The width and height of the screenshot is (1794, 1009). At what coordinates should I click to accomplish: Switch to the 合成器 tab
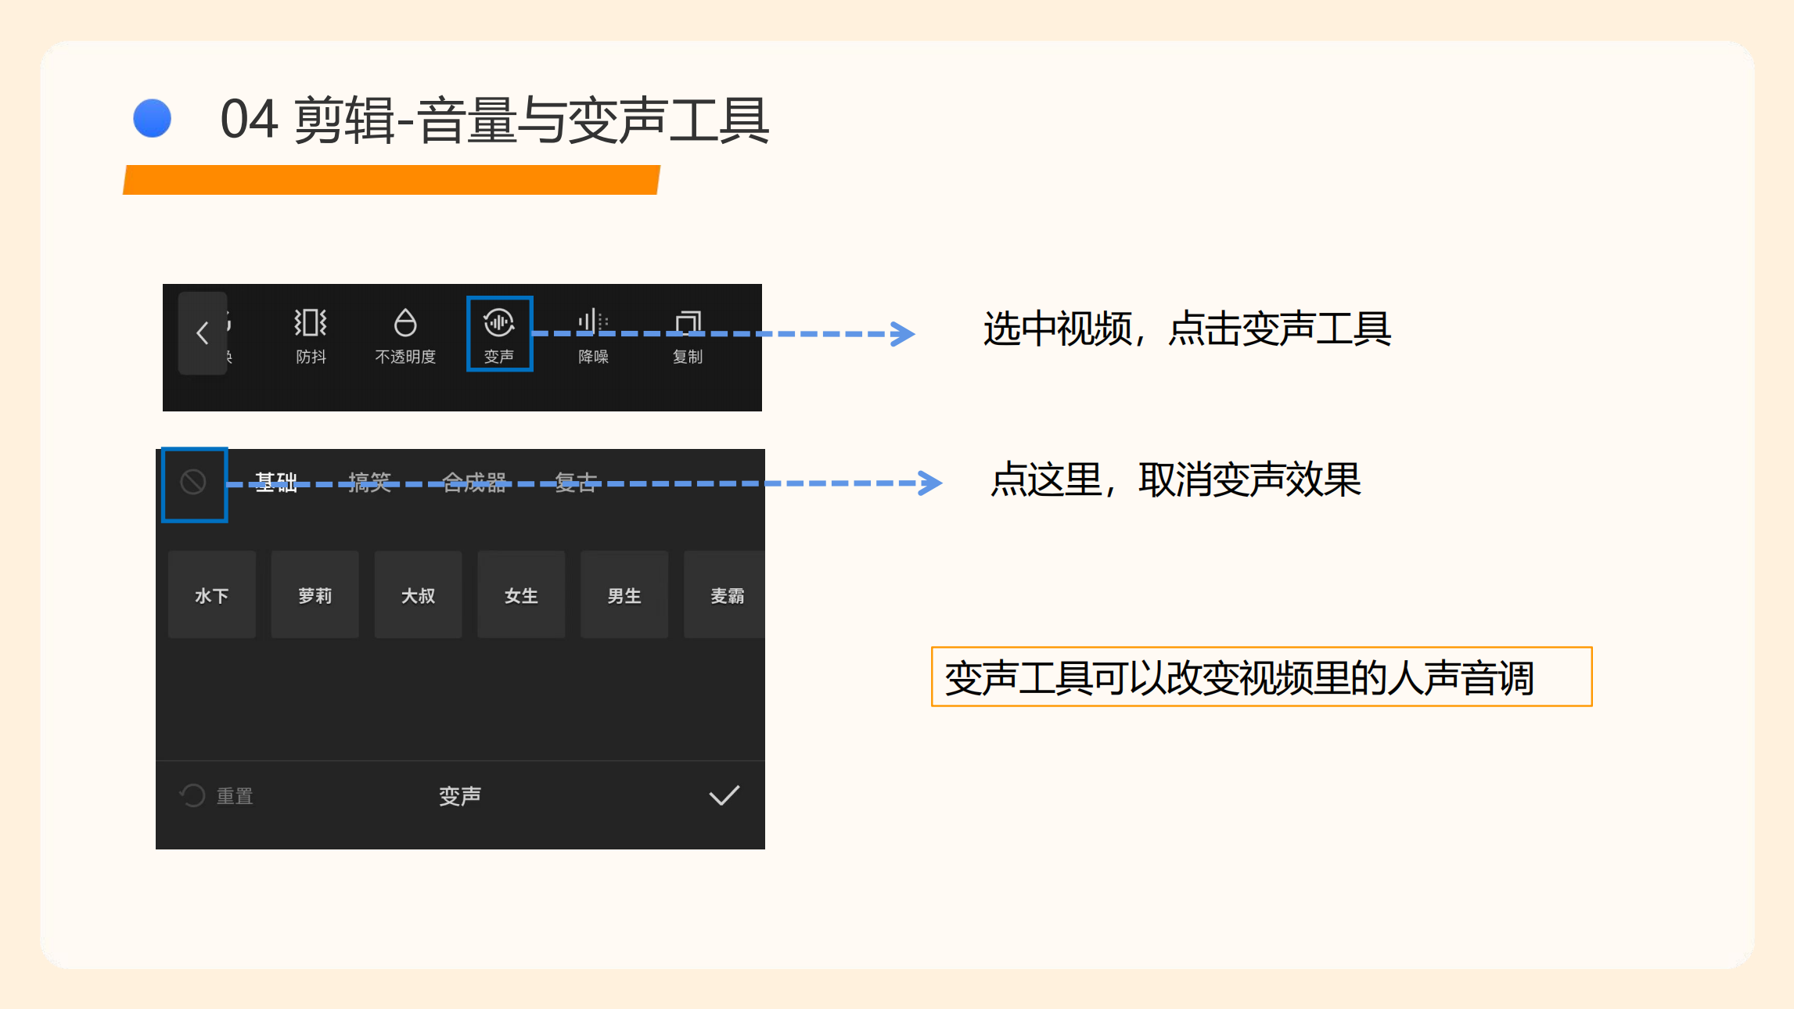pyautogui.click(x=474, y=482)
